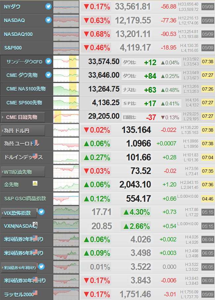Open the Twitter icon beside サンデーダウCFD

[x=48, y=61]
